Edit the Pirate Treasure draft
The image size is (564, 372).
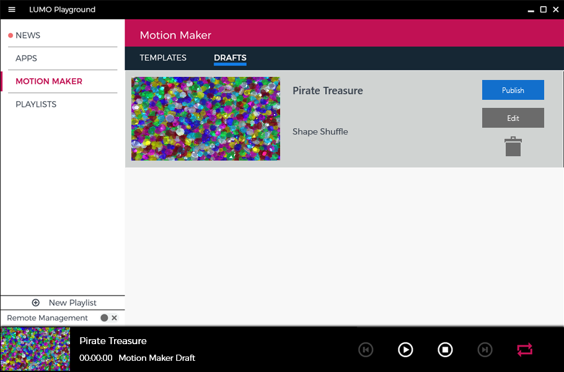pyautogui.click(x=513, y=118)
